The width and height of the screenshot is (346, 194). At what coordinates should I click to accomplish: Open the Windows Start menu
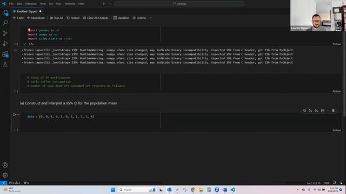click(113, 190)
